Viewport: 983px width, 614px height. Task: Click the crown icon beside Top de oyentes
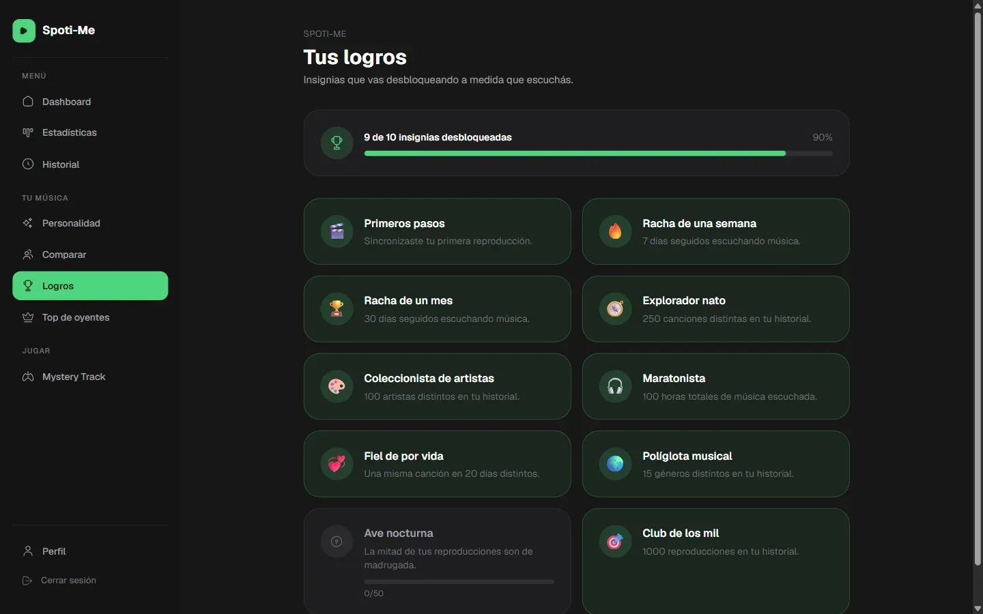tap(28, 317)
